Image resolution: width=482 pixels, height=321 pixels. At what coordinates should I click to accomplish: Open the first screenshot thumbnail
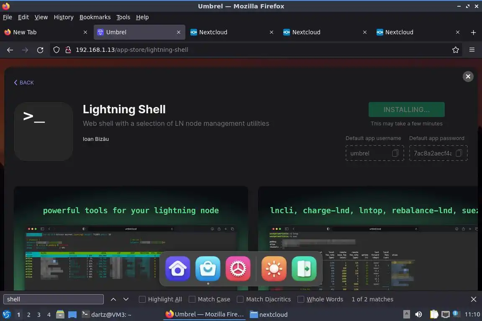pos(131,238)
